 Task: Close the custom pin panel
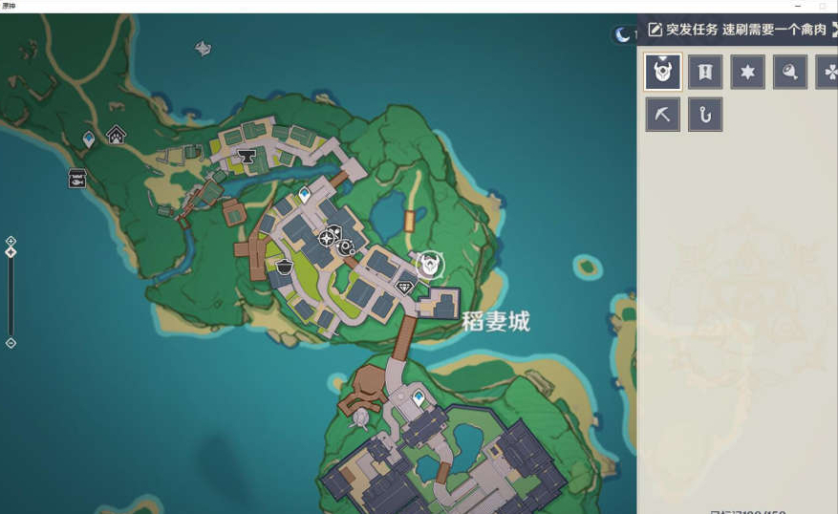point(834,30)
